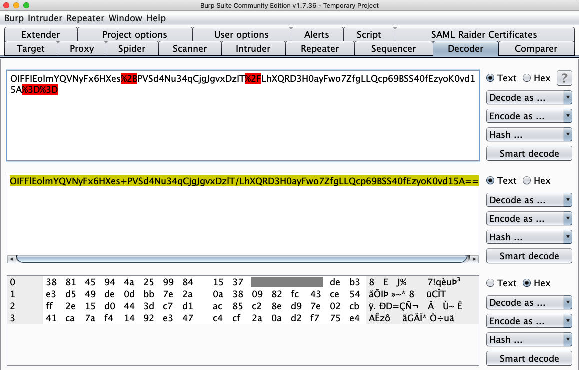Viewport: 579px width, 370px height.
Task: Click the gray selected hex cells in row 0
Action: (287, 282)
